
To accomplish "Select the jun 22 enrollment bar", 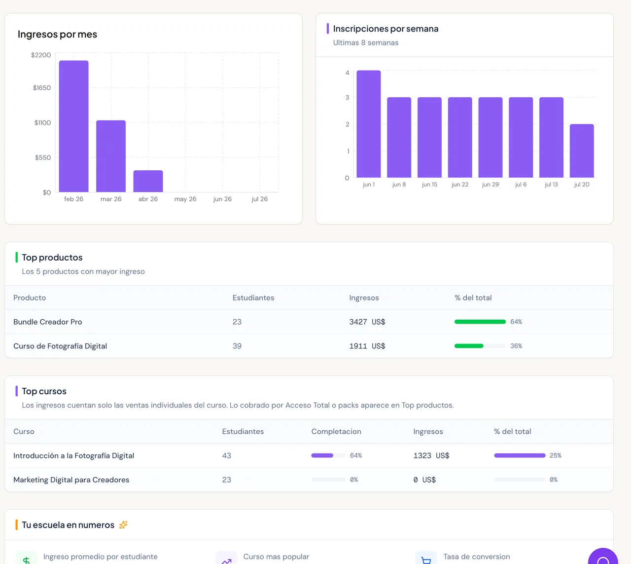I will [460, 137].
